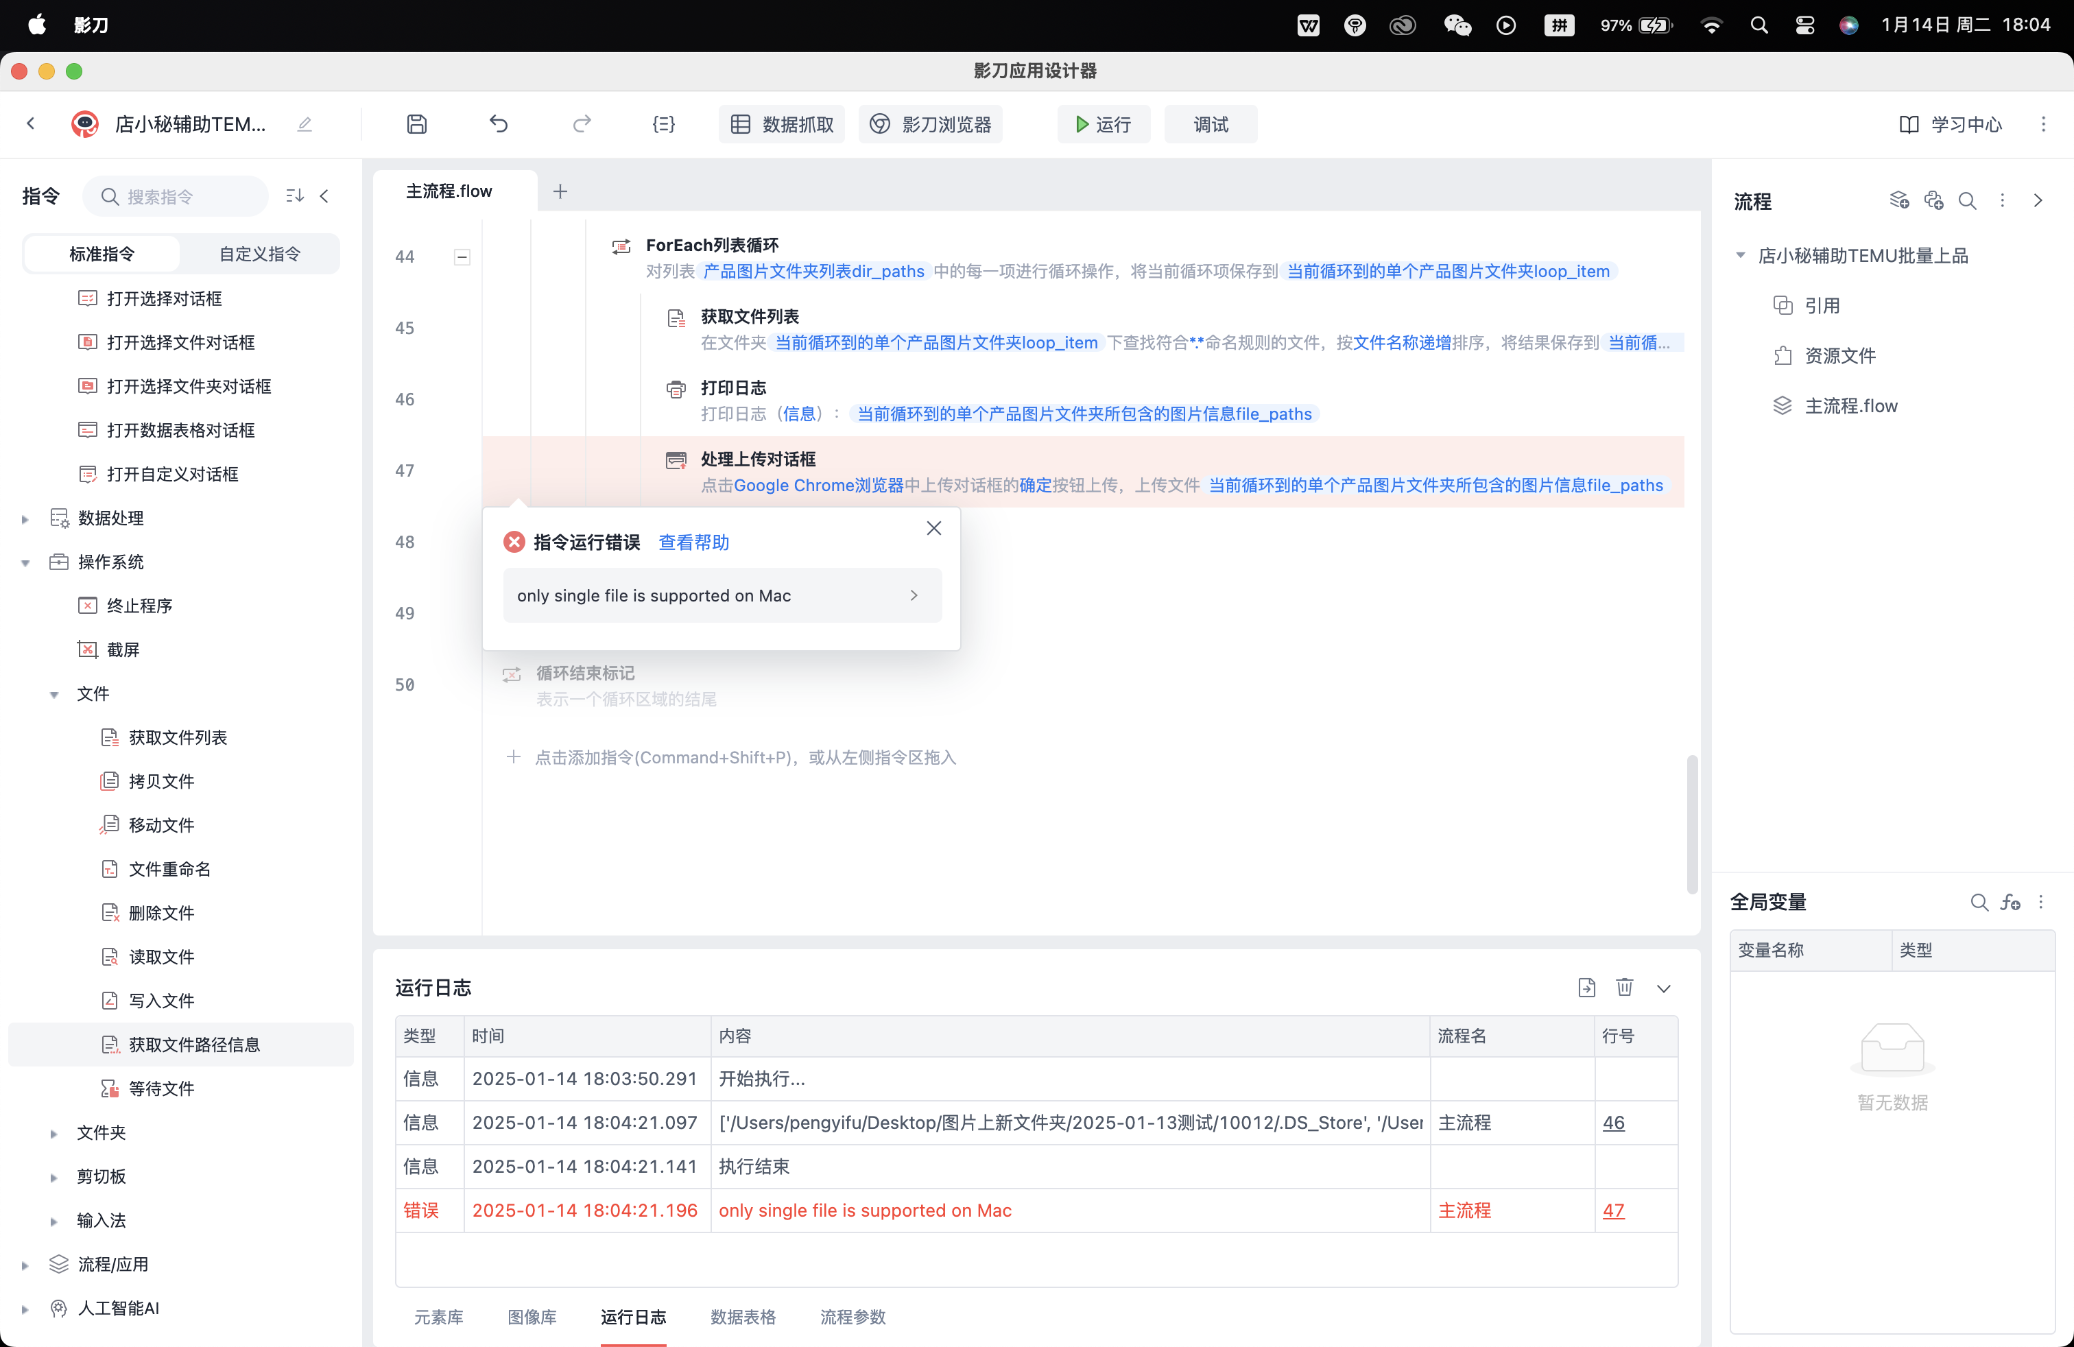
Task: Open the 元素库 bottom tab
Action: (x=438, y=1317)
